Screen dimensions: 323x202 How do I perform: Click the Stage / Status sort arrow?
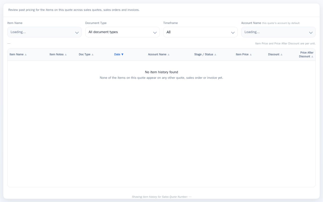215,55
